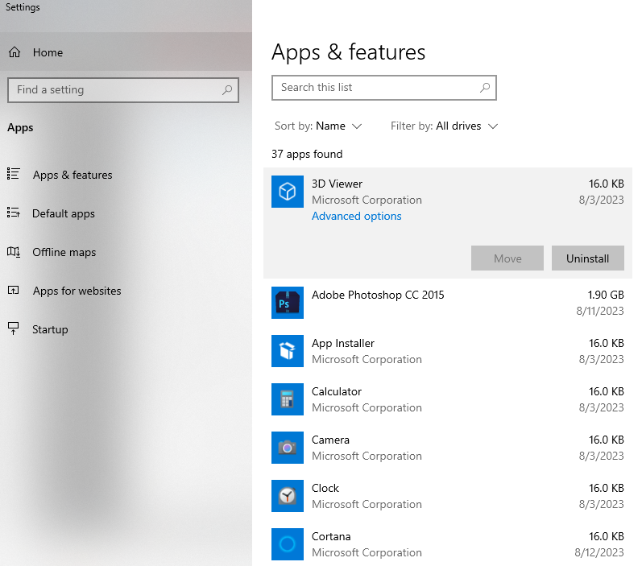Screen dimensions: 642x566
Task: Open the Filter by All drives dropdown
Action: [x=444, y=126]
